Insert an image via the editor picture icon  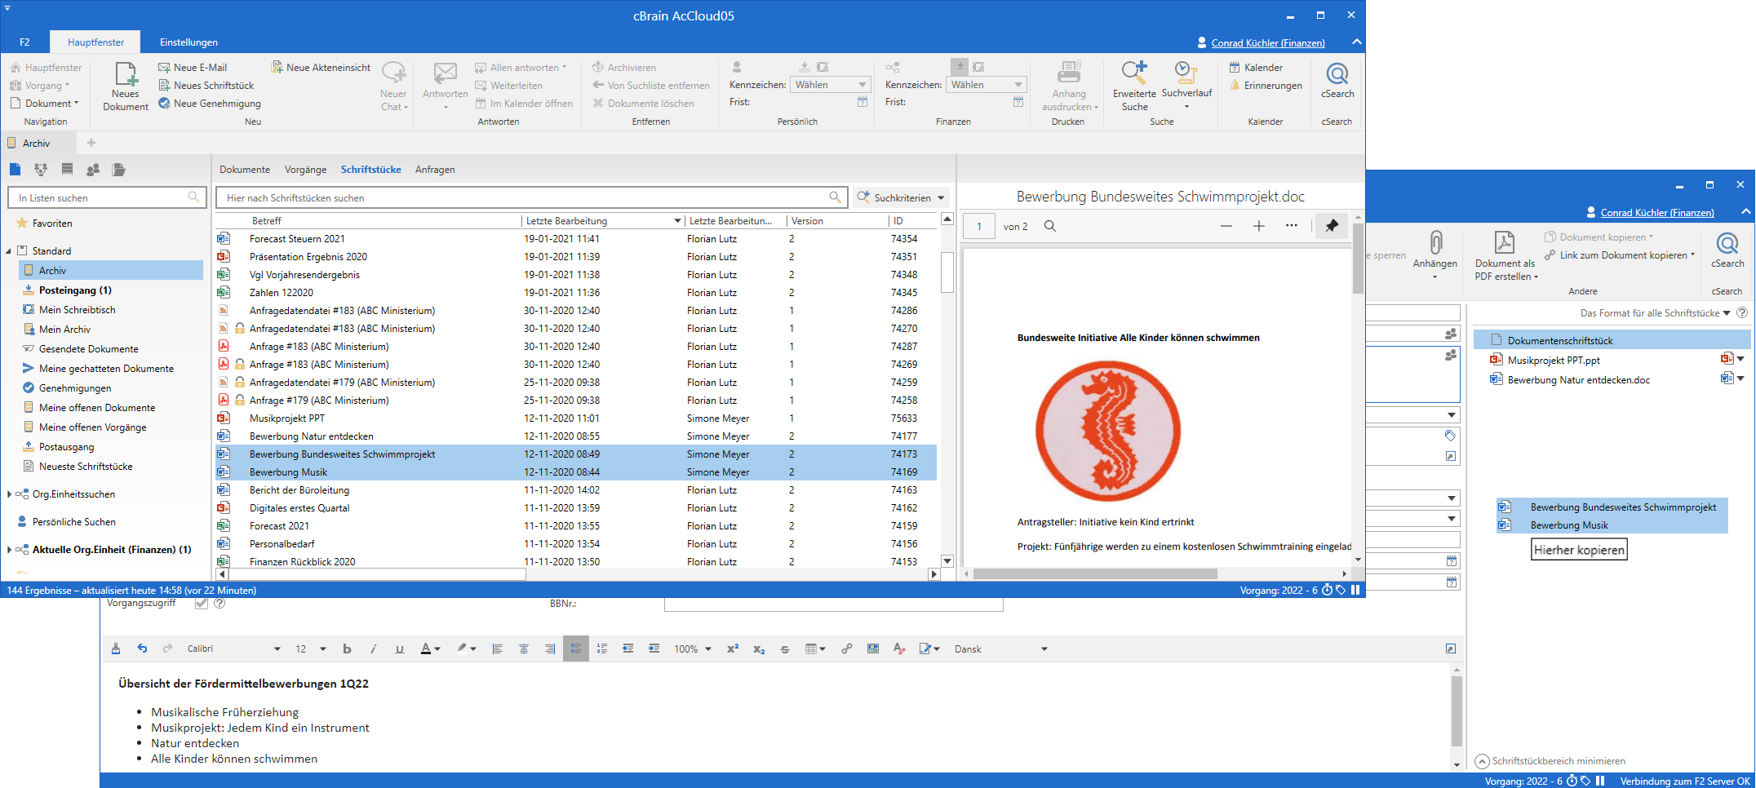(873, 649)
